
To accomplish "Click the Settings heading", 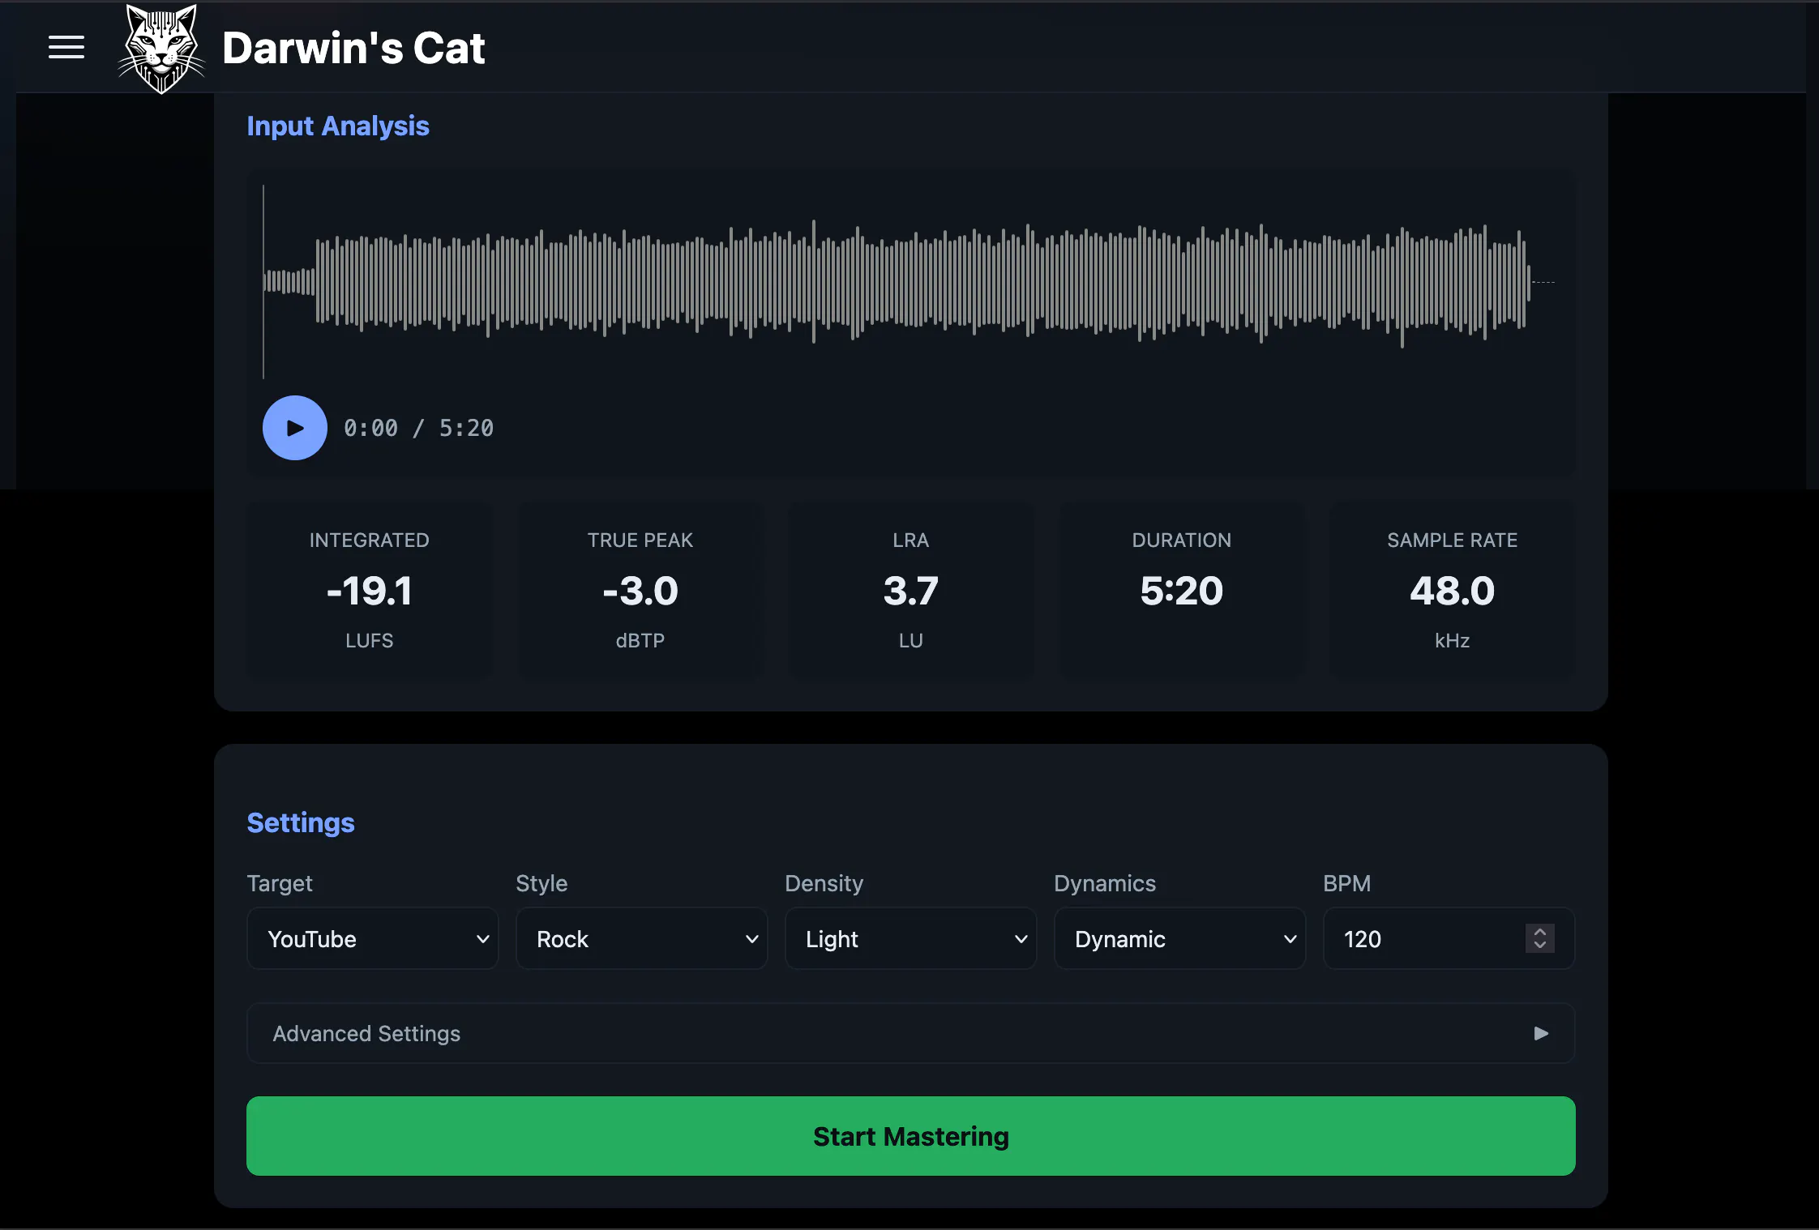I will (301, 822).
